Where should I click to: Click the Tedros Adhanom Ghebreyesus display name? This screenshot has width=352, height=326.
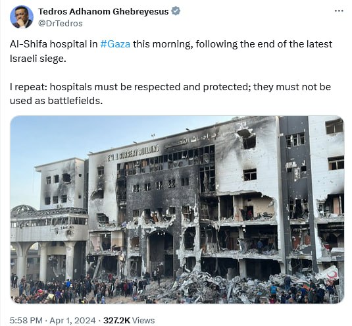click(103, 11)
